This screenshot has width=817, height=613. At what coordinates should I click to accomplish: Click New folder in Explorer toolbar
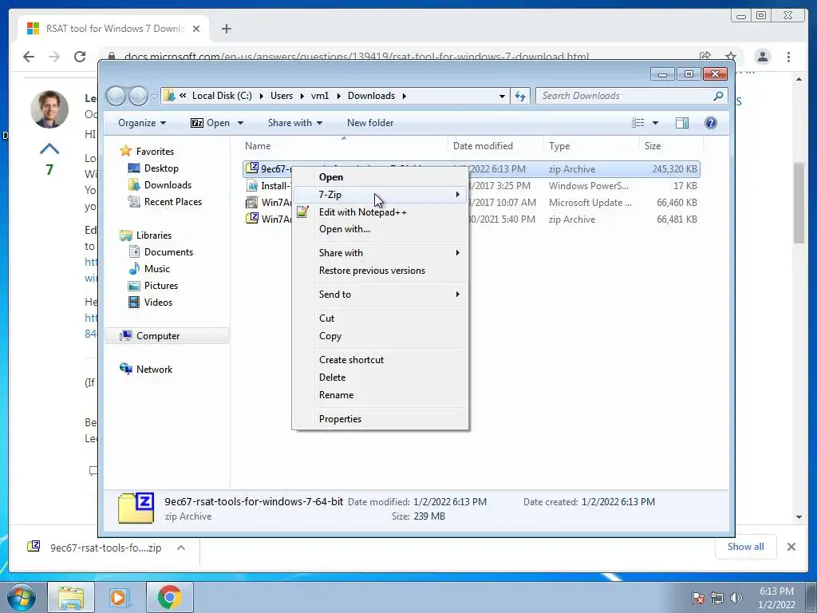coord(370,123)
